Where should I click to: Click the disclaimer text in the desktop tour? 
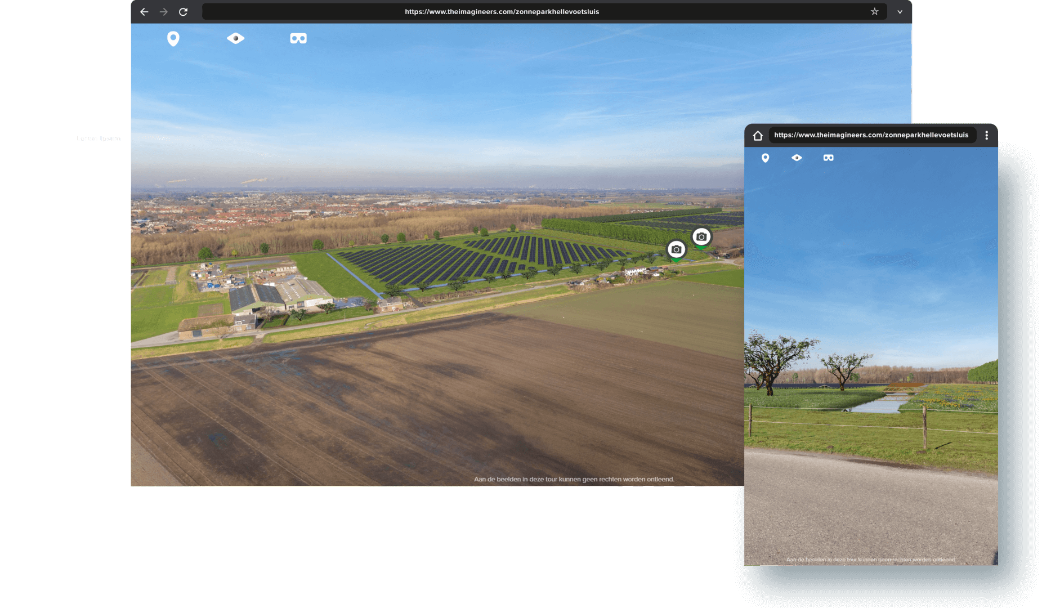tap(574, 480)
